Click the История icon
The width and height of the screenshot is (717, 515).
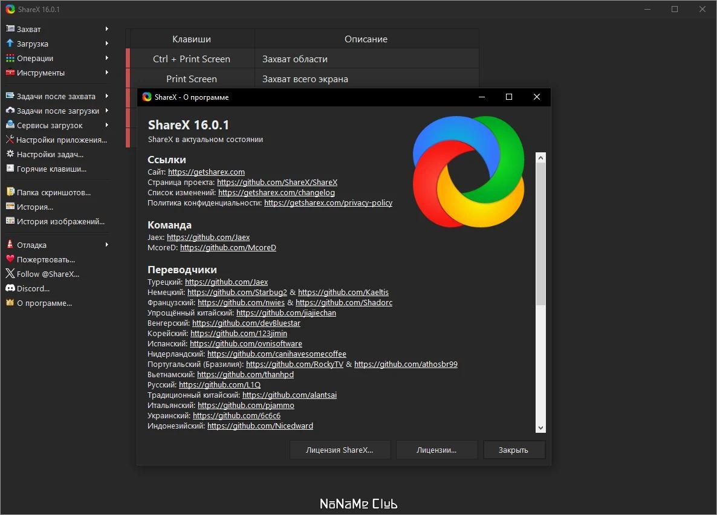point(10,207)
